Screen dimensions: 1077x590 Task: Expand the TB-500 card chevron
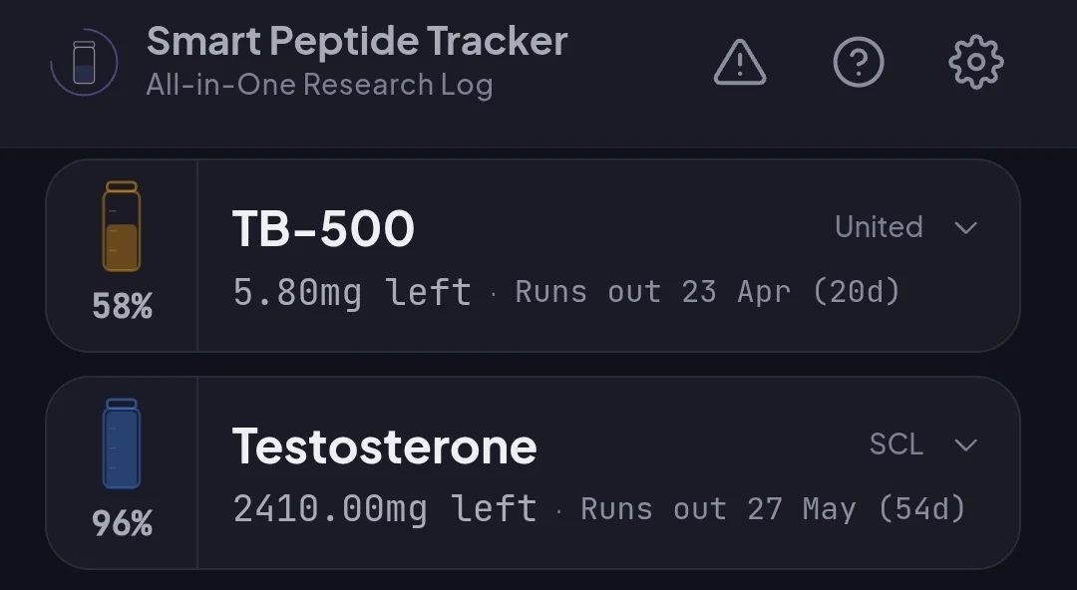tap(965, 227)
